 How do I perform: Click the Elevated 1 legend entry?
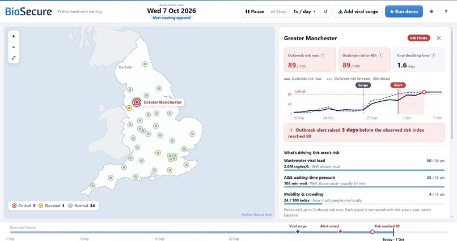coord(52,205)
